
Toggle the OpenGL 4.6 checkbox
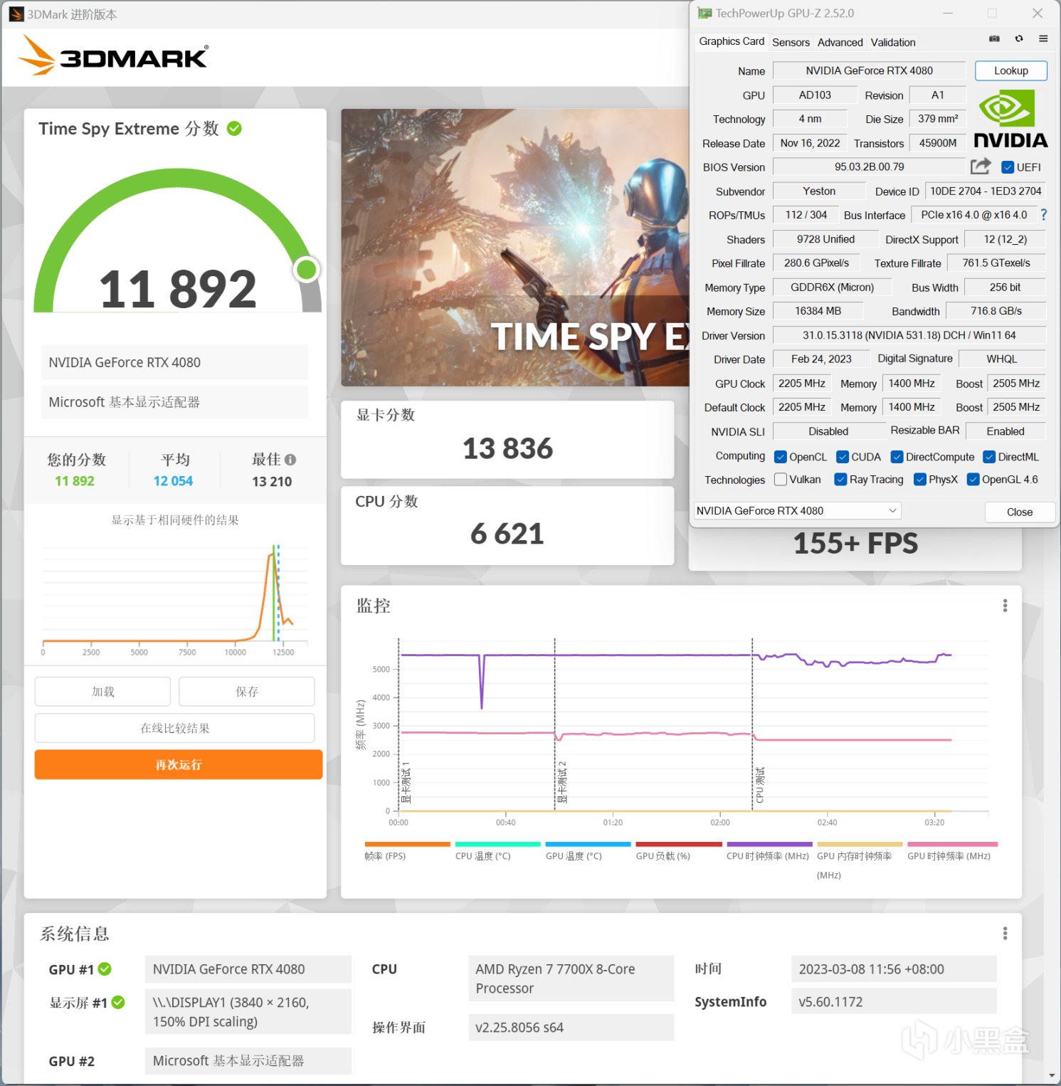point(973,479)
